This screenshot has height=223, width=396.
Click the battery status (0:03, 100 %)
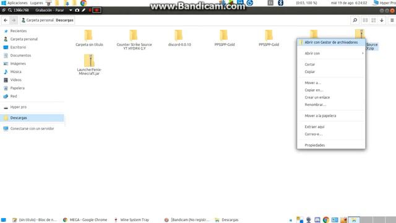(306, 2)
